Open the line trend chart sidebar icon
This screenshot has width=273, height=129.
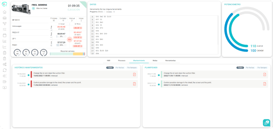tap(4, 47)
